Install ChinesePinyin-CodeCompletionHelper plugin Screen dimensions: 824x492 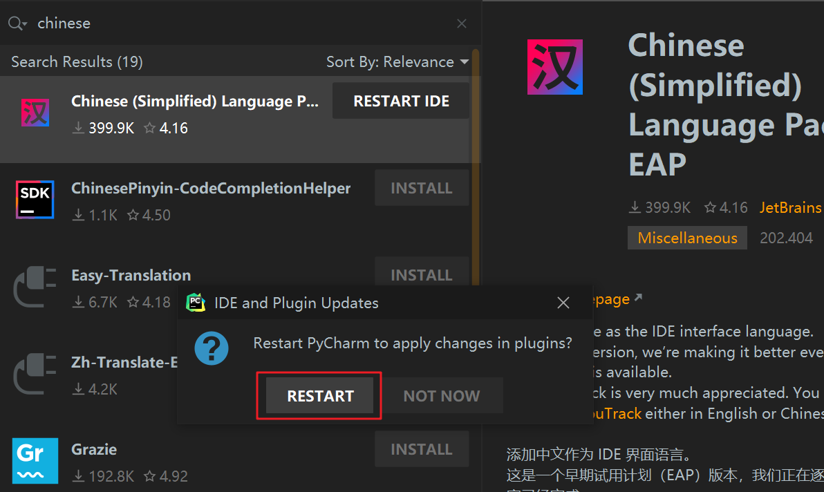pos(421,188)
